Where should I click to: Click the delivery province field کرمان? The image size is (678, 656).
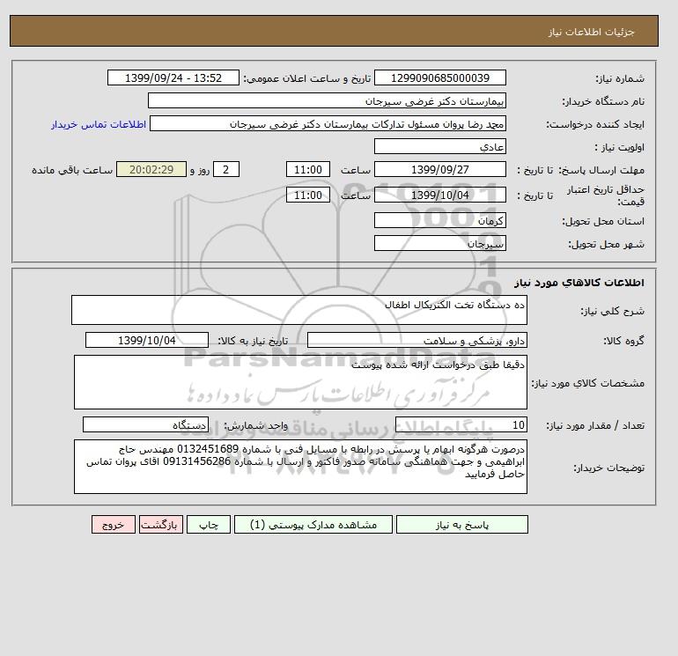[439, 220]
